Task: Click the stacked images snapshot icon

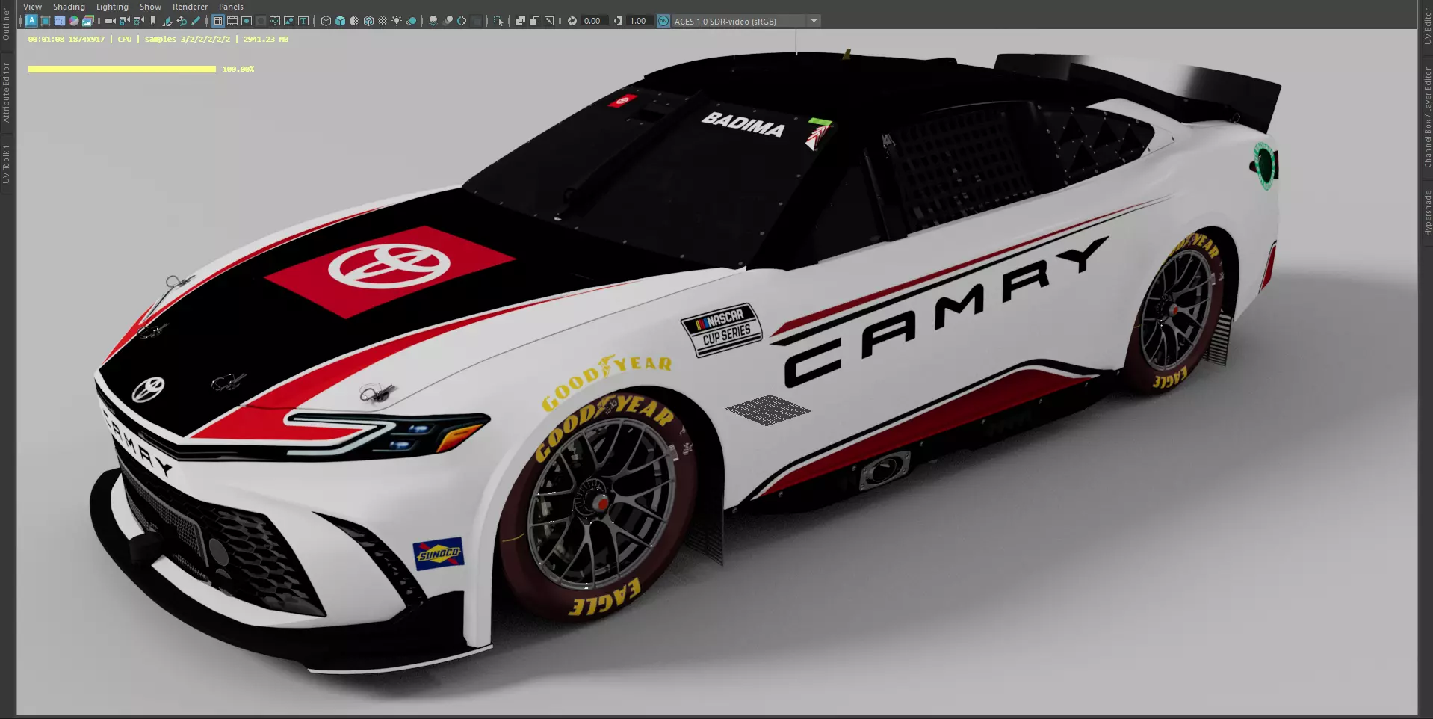Action: [x=88, y=21]
